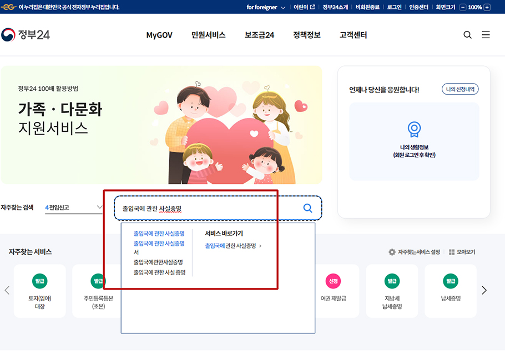Open the 고객센터 menu
The width and height of the screenshot is (505, 351).
click(353, 35)
